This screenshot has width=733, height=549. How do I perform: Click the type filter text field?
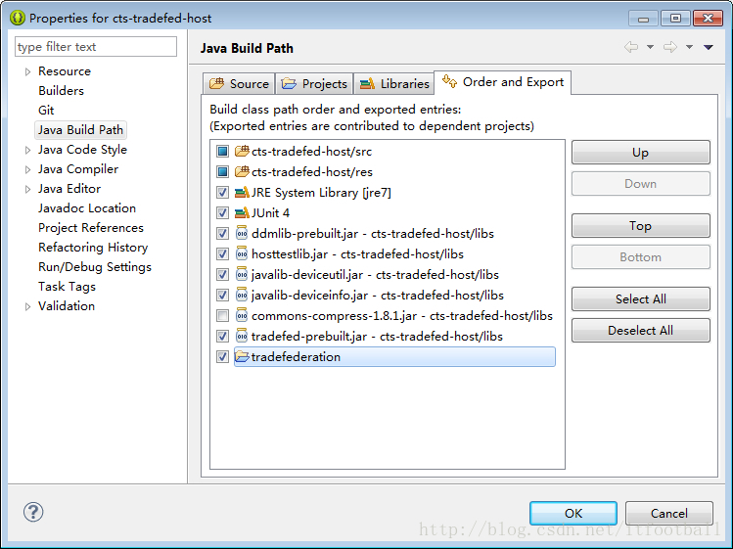tap(96, 47)
